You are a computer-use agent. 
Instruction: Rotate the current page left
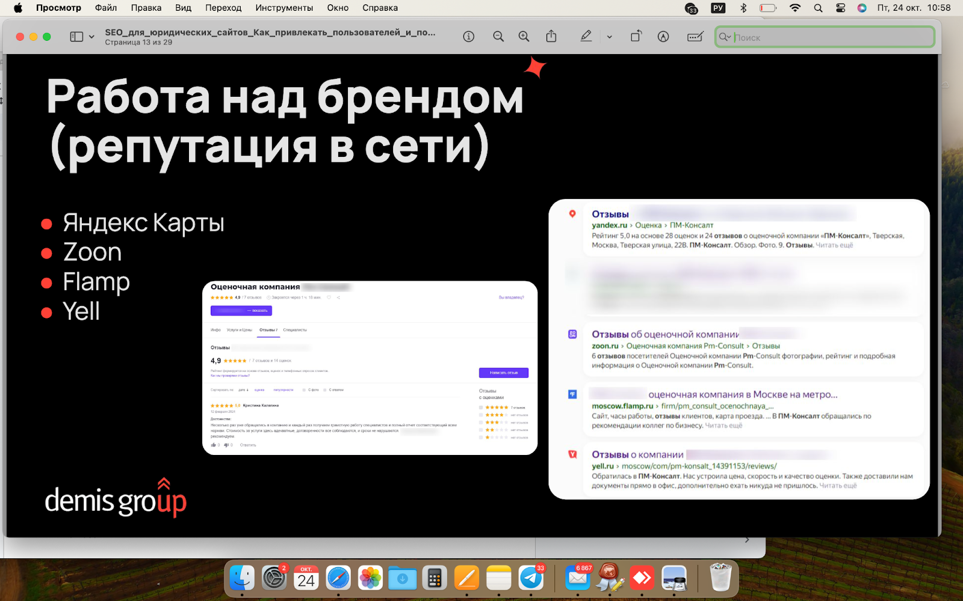[636, 36]
